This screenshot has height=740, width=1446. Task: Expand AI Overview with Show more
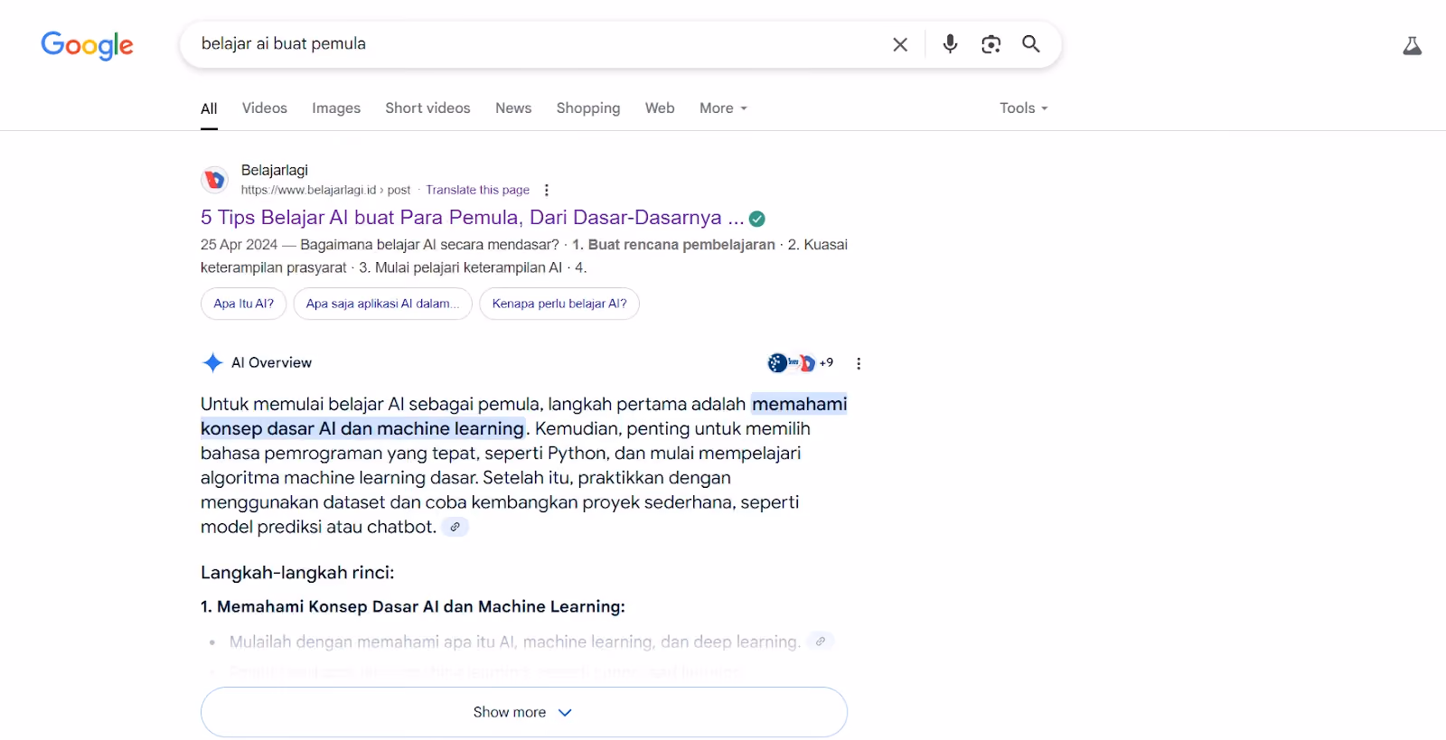524,712
